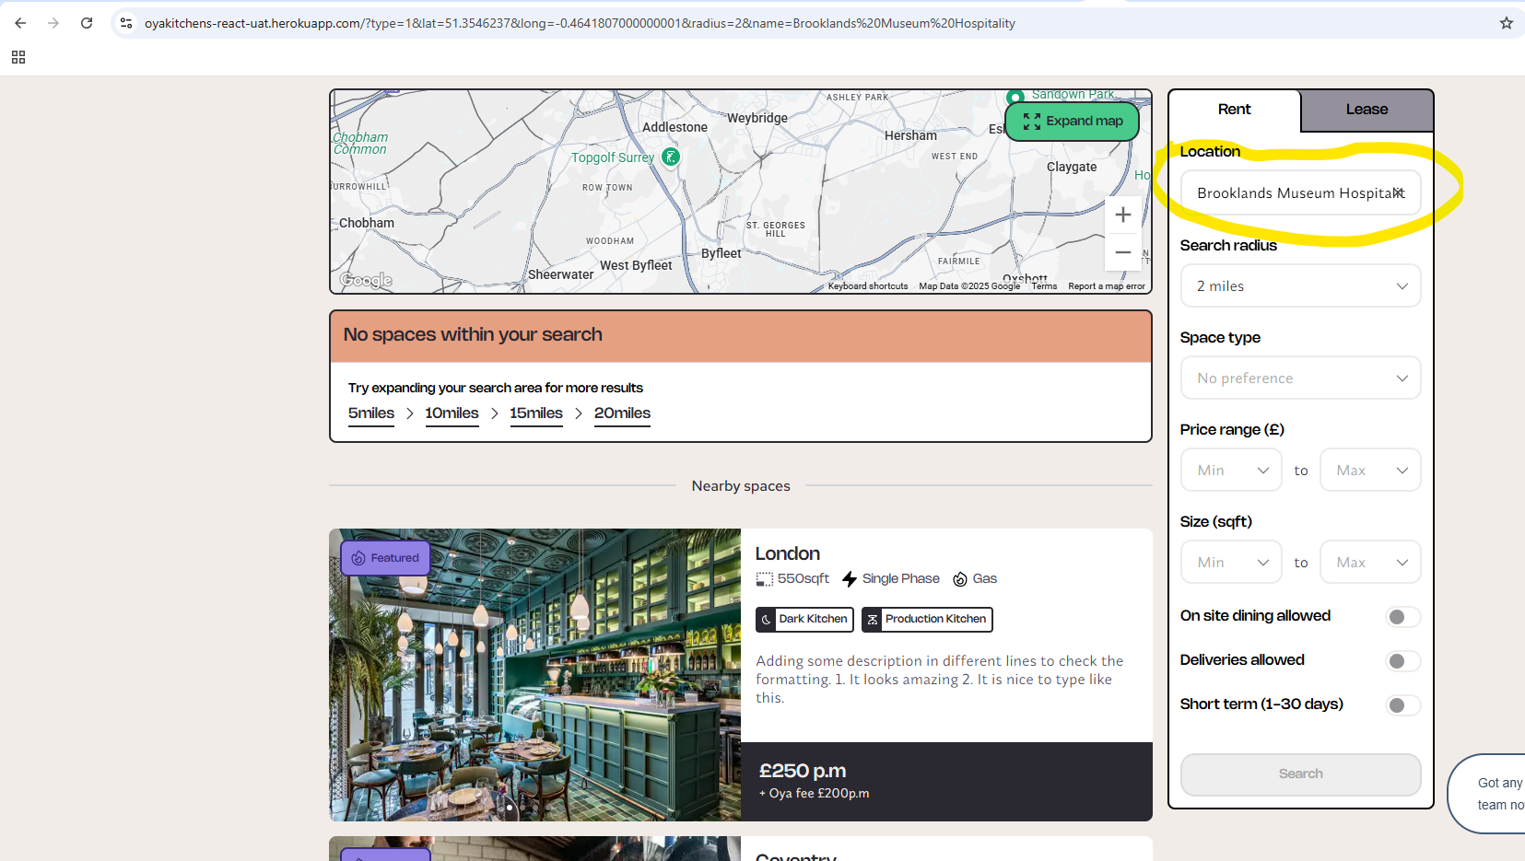Click the browser back arrow
Viewport: 1525px width, 861px height.
(20, 23)
